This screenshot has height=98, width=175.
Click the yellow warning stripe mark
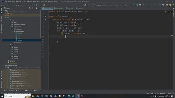coord(172,36)
